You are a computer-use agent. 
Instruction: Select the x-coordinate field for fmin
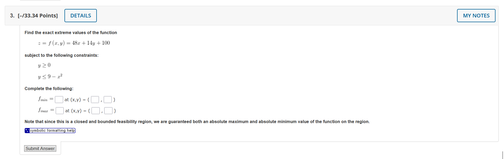(x=94, y=99)
